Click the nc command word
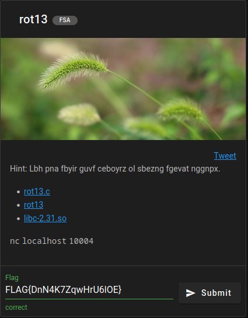Viewport: 248px width, 318px height. pyautogui.click(x=15, y=241)
